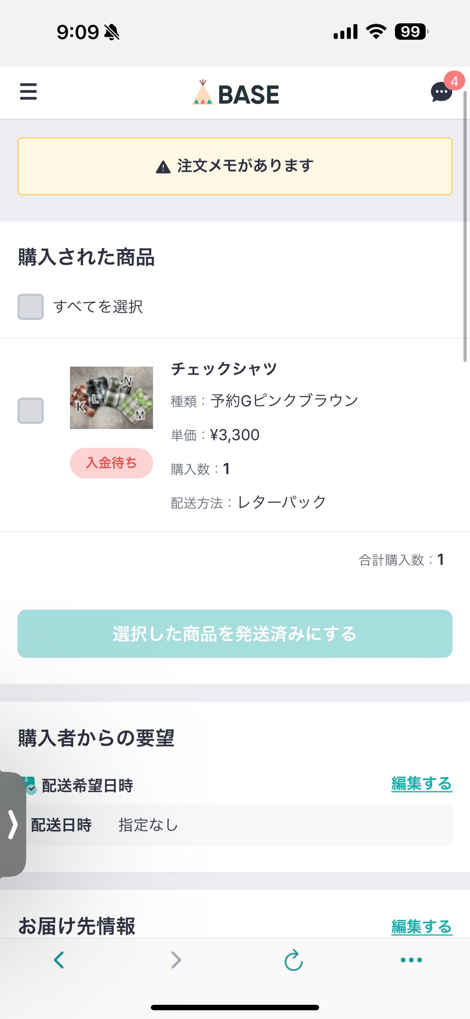This screenshot has width=470, height=1019.
Task: Reload the page with refresh icon
Action: (294, 960)
